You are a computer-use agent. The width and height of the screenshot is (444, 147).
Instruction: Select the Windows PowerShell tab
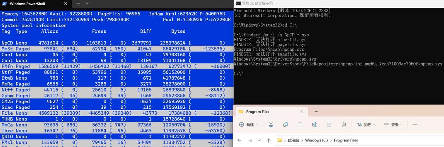point(35,4)
